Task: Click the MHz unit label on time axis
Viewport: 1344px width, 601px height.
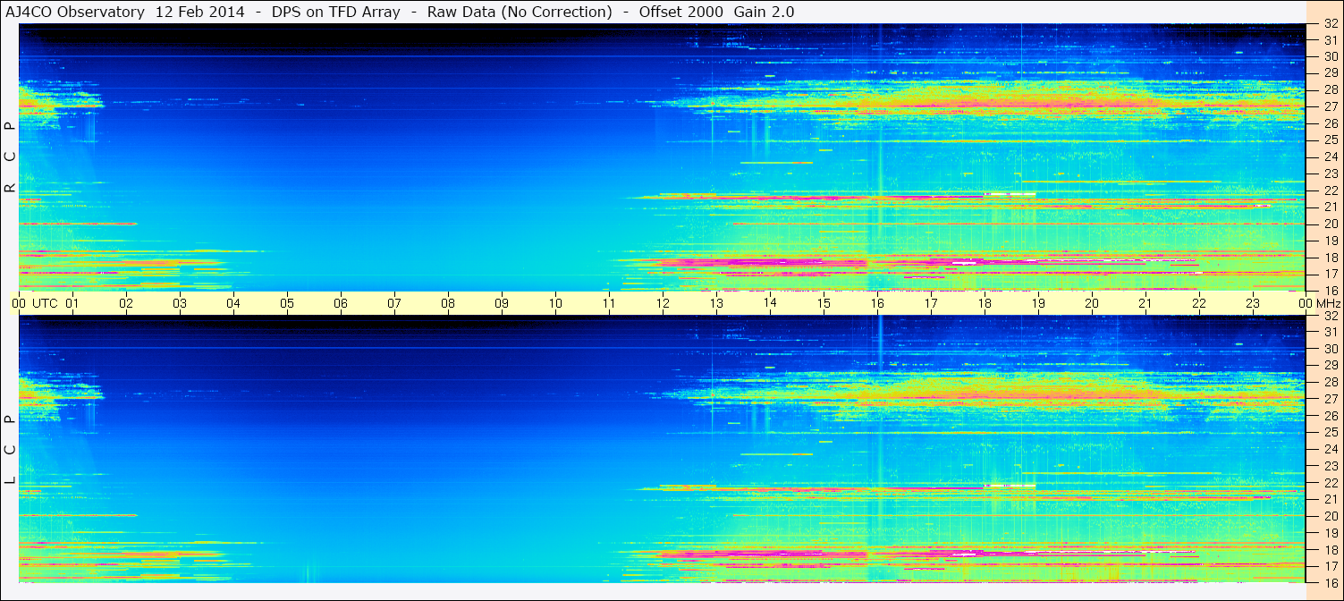Action: tap(1328, 303)
